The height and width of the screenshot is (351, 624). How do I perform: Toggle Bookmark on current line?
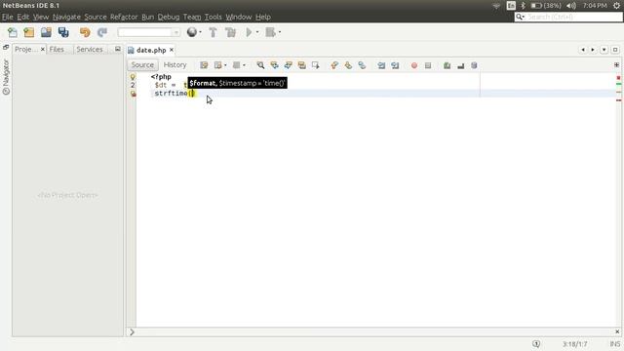tap(362, 65)
